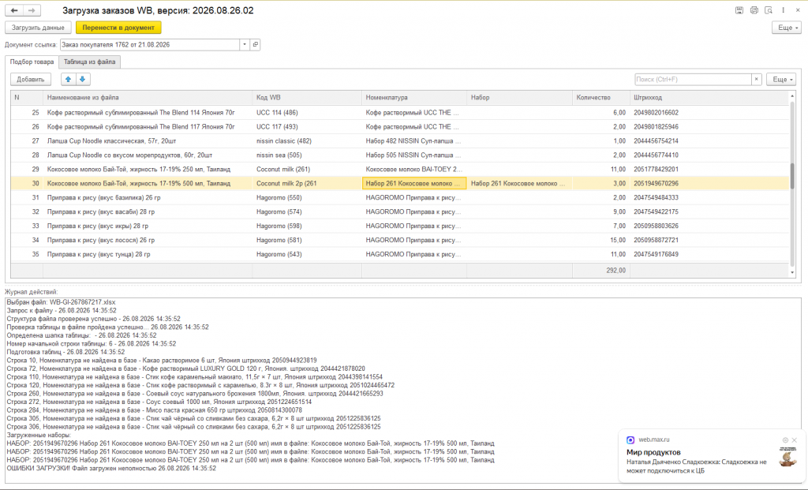Select the Подбор товара tab

[32, 62]
